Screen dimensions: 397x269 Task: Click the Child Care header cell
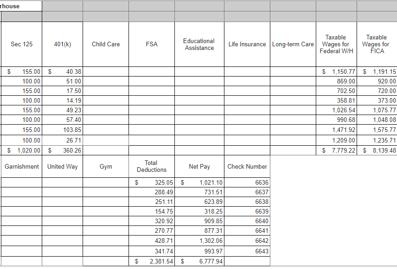point(106,44)
